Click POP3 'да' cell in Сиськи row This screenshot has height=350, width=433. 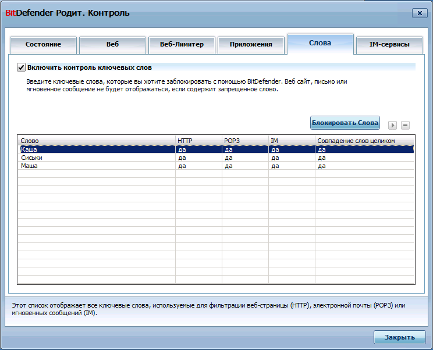[245, 158]
